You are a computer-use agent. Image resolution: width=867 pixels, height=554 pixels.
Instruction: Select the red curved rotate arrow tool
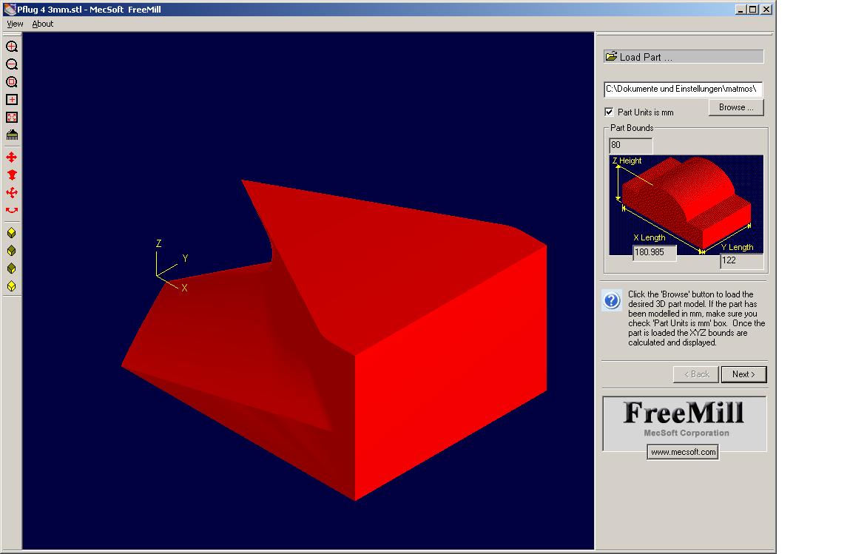[12, 210]
